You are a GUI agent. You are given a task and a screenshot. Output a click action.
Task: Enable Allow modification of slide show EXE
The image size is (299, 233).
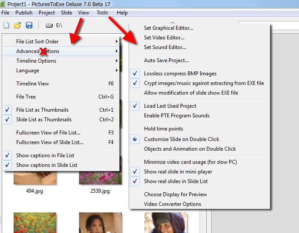pyautogui.click(x=199, y=93)
